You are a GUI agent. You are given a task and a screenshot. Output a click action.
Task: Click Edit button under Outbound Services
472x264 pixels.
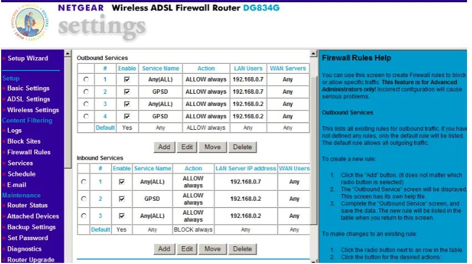(186, 147)
